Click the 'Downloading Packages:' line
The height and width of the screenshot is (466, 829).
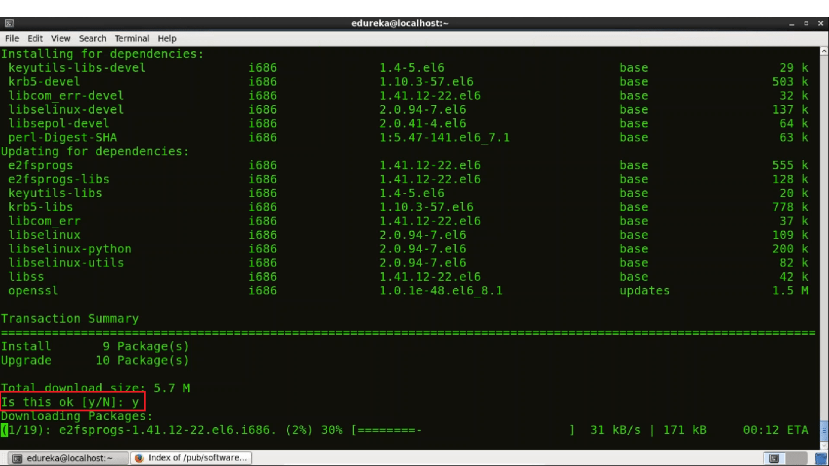[x=77, y=417]
